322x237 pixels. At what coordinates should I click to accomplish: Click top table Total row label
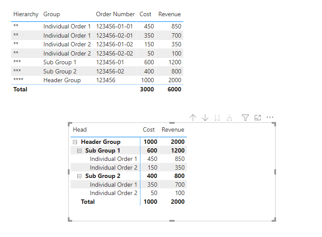tap(20, 90)
